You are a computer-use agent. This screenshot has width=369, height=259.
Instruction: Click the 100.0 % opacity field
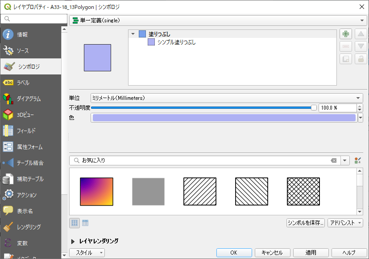click(338, 107)
